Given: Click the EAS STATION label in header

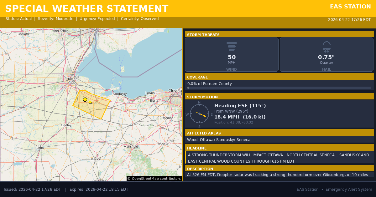Looking at the screenshot, I should click(350, 7).
